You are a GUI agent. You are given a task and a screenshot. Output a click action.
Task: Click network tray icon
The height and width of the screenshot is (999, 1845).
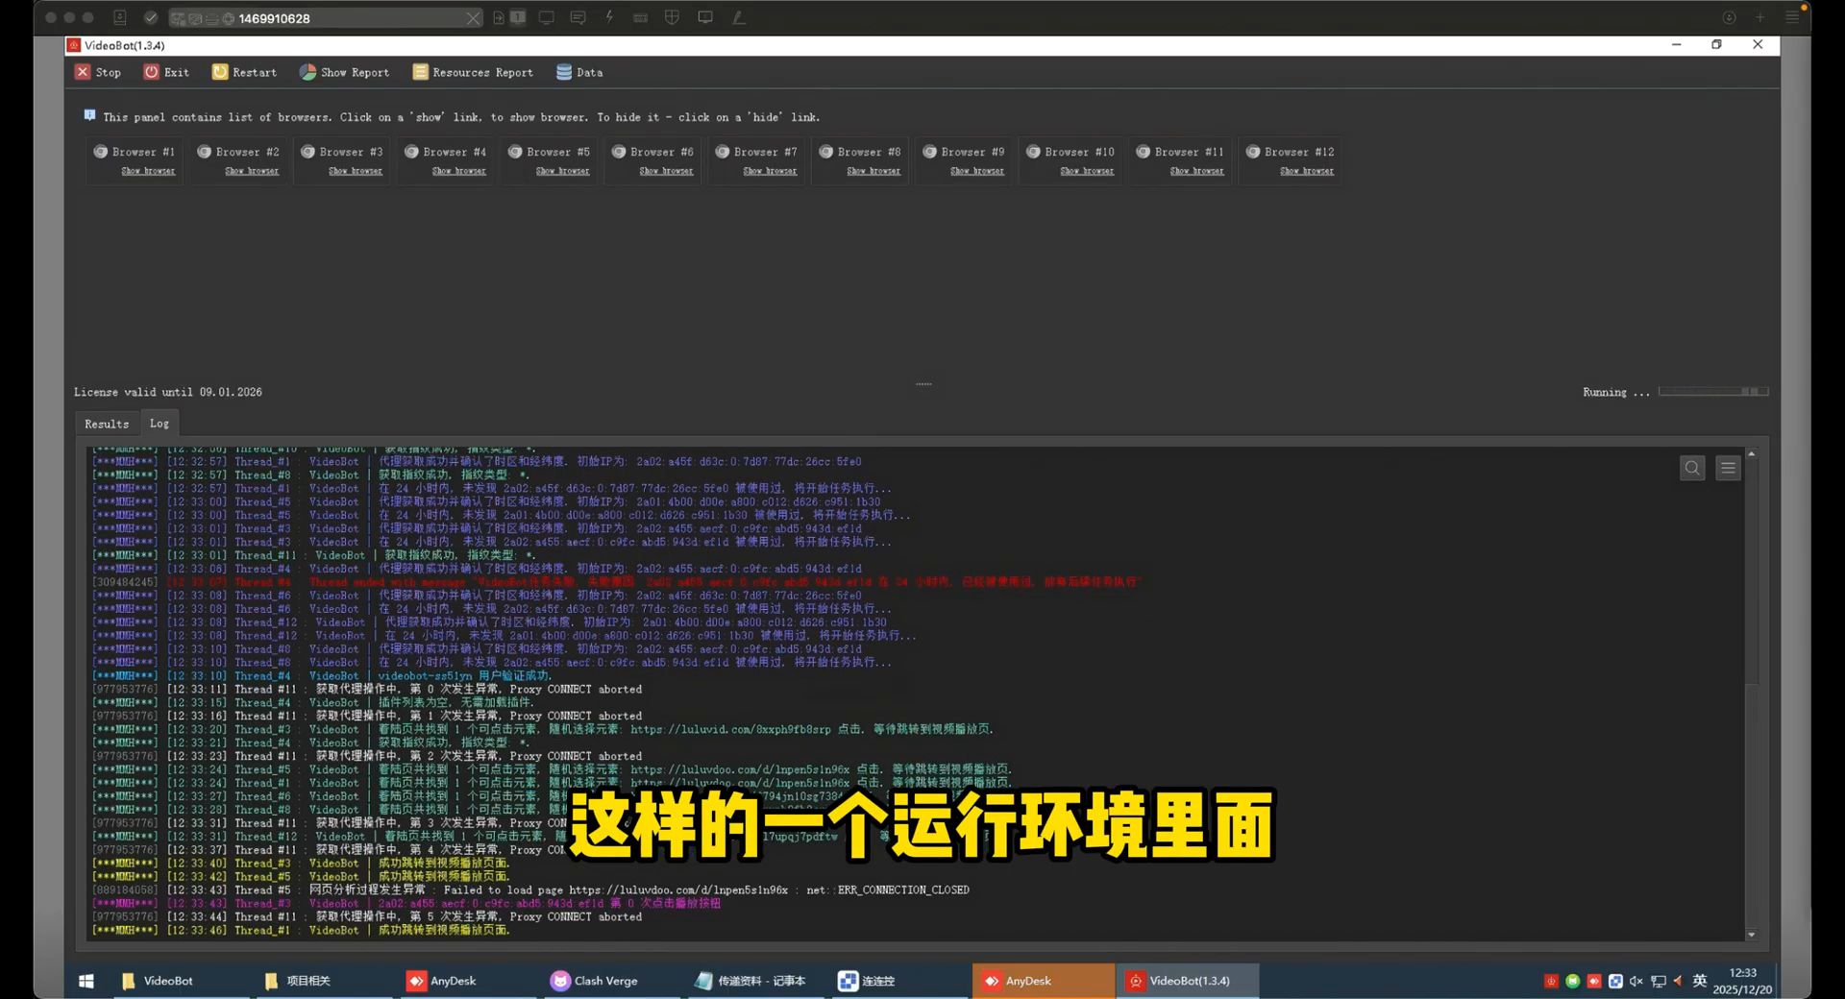pyautogui.click(x=1658, y=981)
